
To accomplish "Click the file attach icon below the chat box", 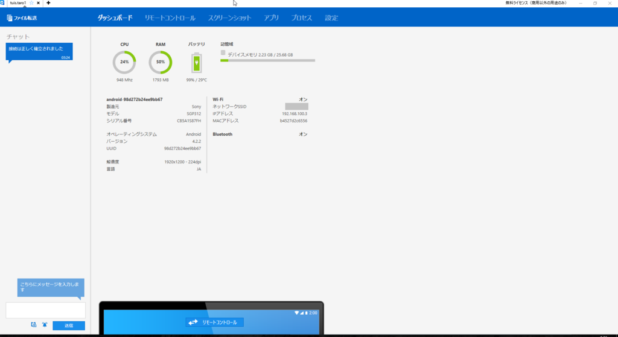I will coord(34,325).
